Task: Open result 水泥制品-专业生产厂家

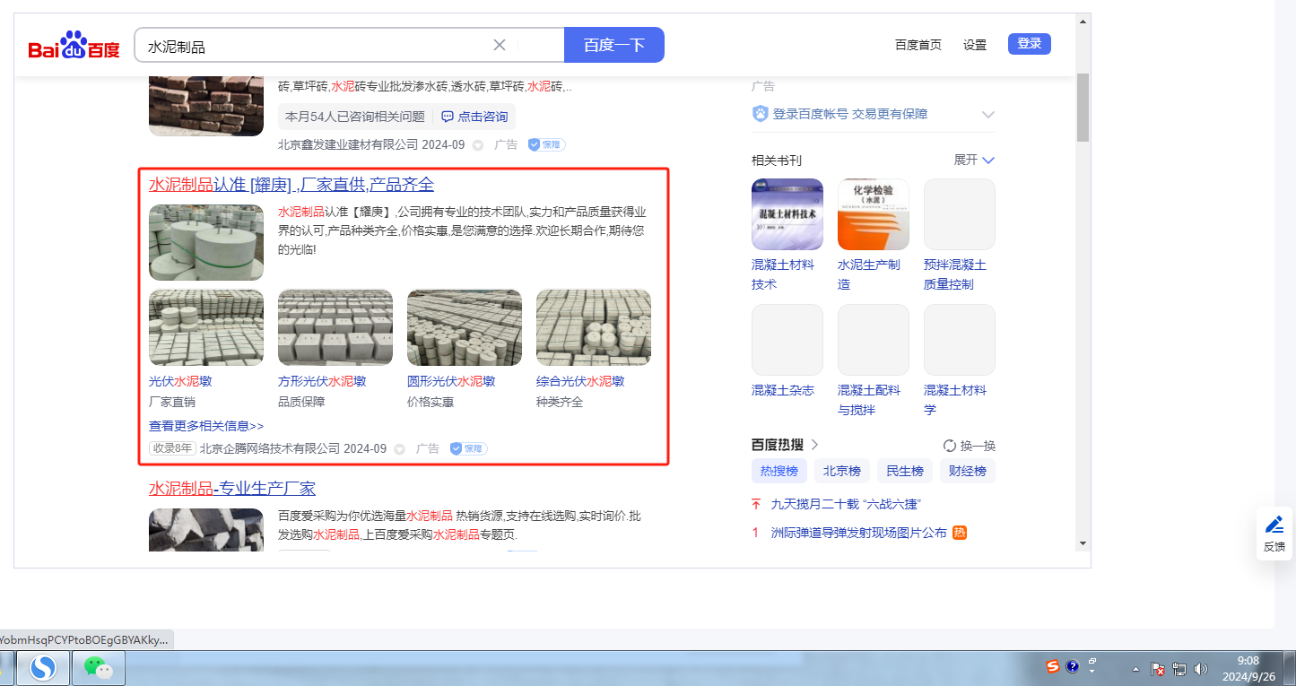Action: tap(232, 489)
